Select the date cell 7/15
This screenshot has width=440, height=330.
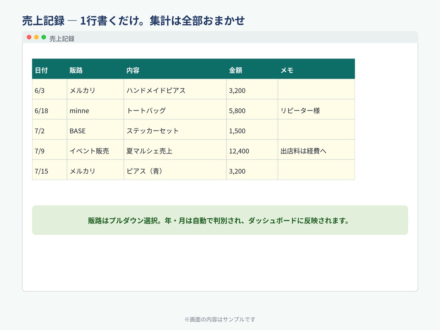pyautogui.click(x=50, y=170)
